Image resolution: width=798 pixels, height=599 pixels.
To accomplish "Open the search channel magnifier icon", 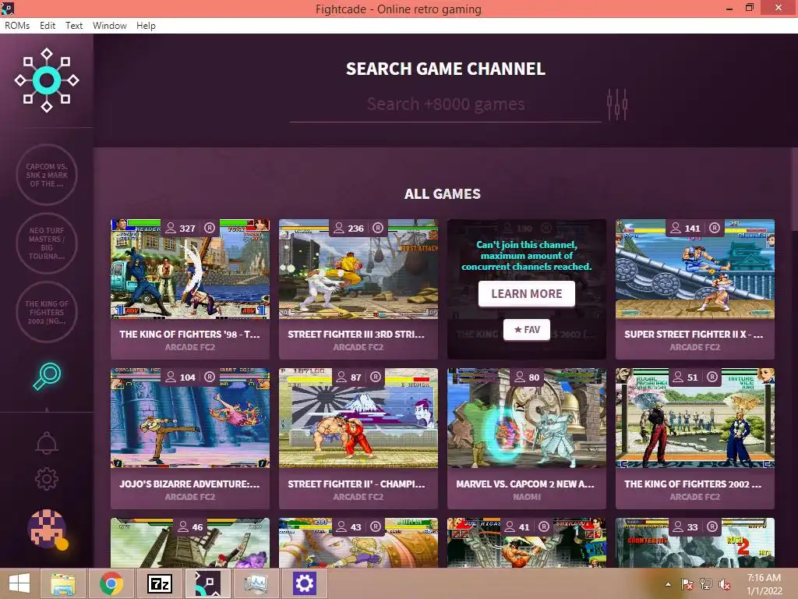I will (47, 376).
